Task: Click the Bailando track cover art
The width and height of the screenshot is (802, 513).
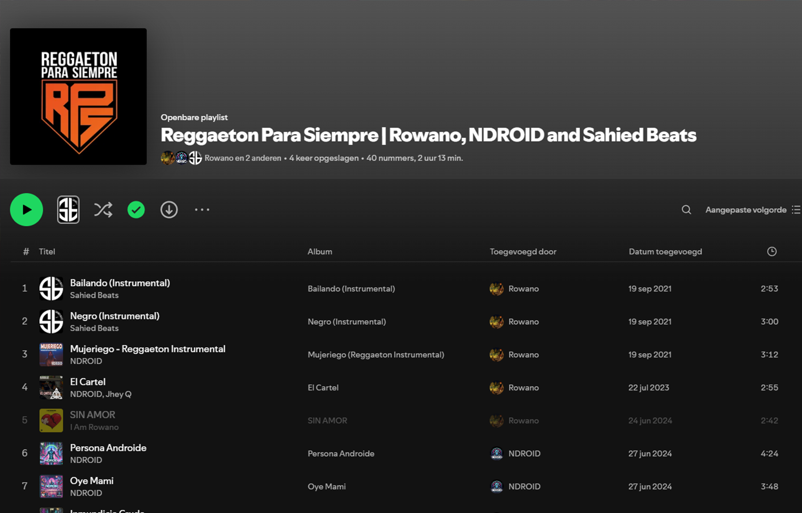Action: pos(51,289)
